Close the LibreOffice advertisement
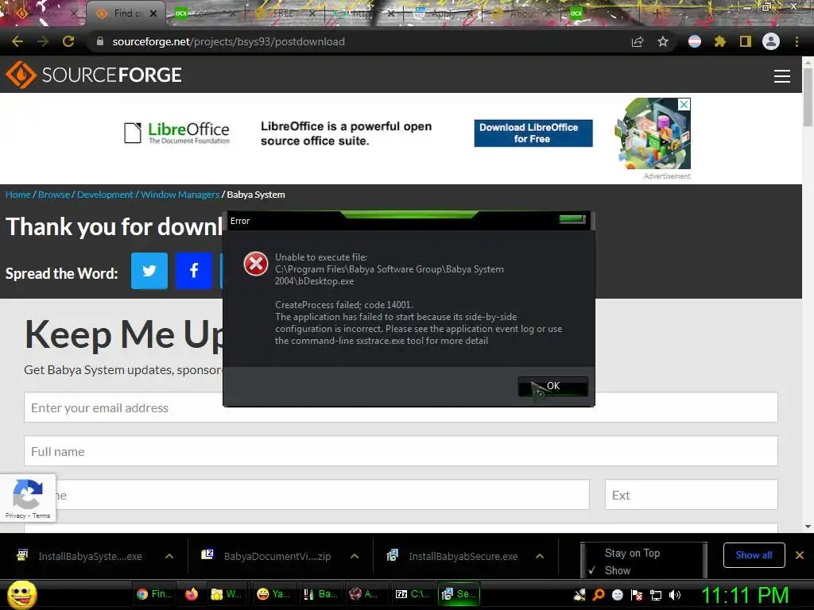The image size is (814, 610). [684, 104]
